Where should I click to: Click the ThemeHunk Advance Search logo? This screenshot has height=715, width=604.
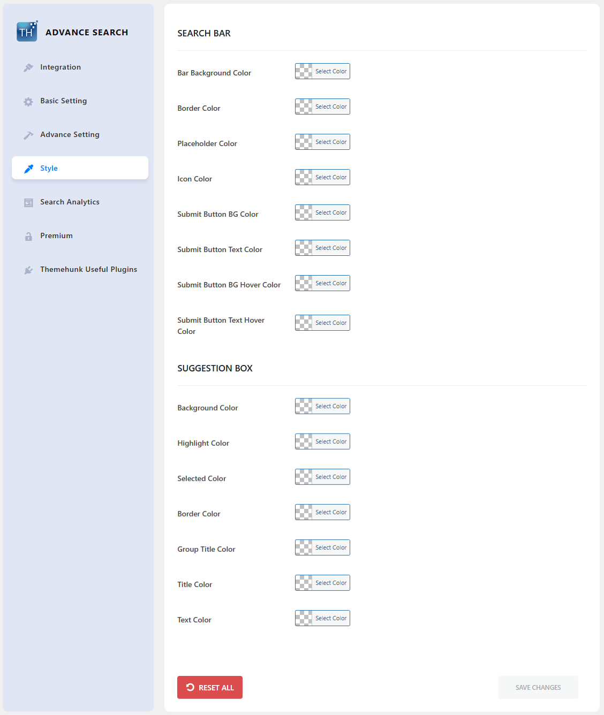point(27,32)
